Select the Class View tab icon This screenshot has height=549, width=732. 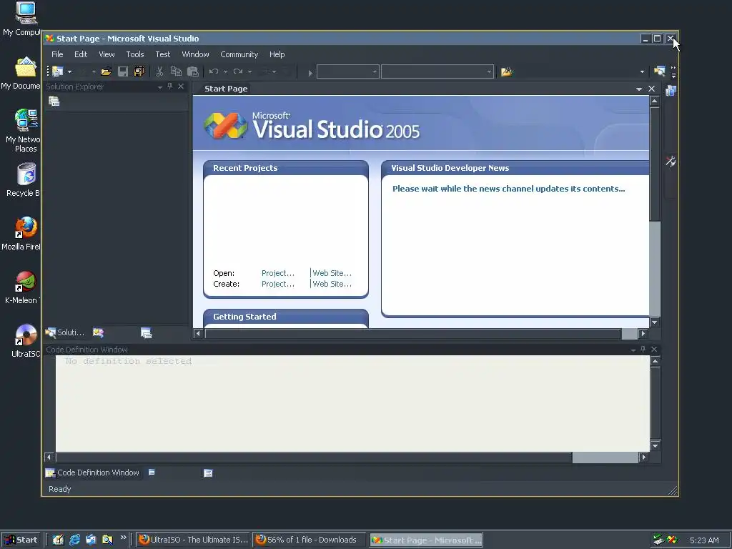[x=98, y=333]
